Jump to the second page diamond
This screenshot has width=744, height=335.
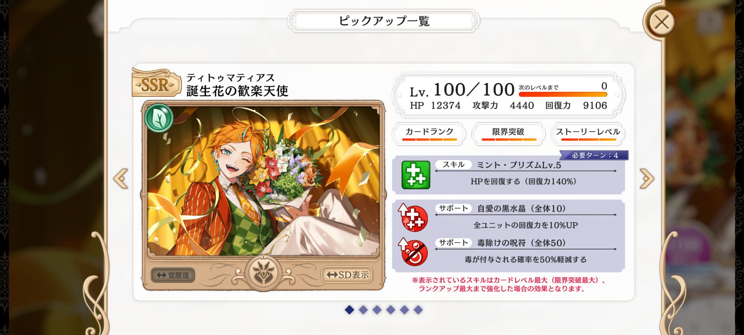(x=363, y=310)
